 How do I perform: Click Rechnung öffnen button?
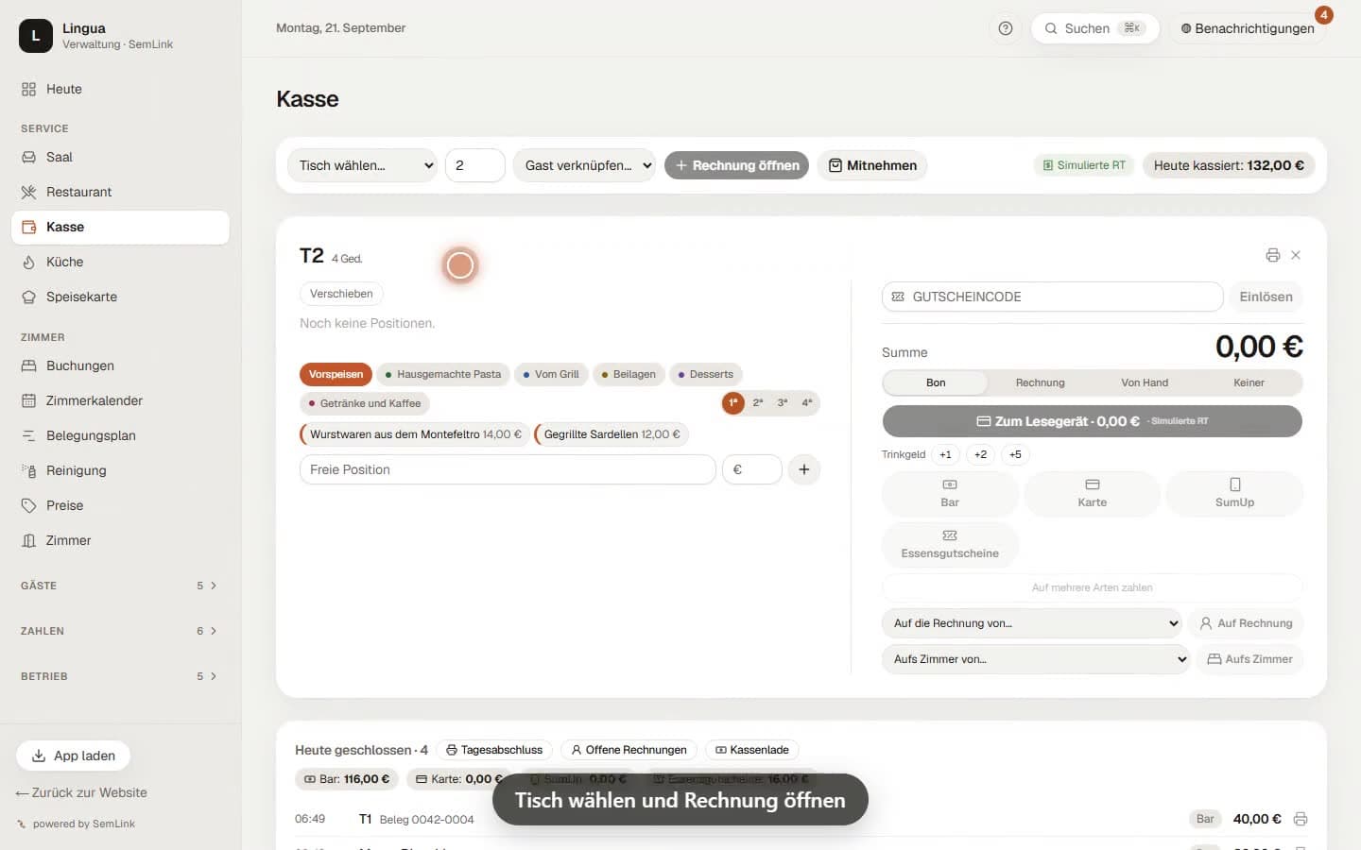point(737,165)
